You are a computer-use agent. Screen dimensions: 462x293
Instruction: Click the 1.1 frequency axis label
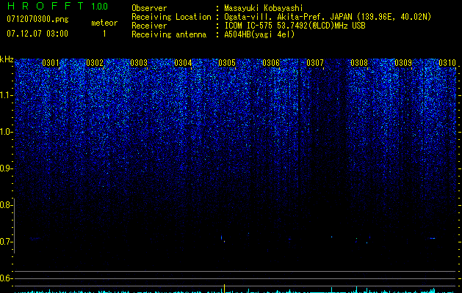click(x=6, y=95)
